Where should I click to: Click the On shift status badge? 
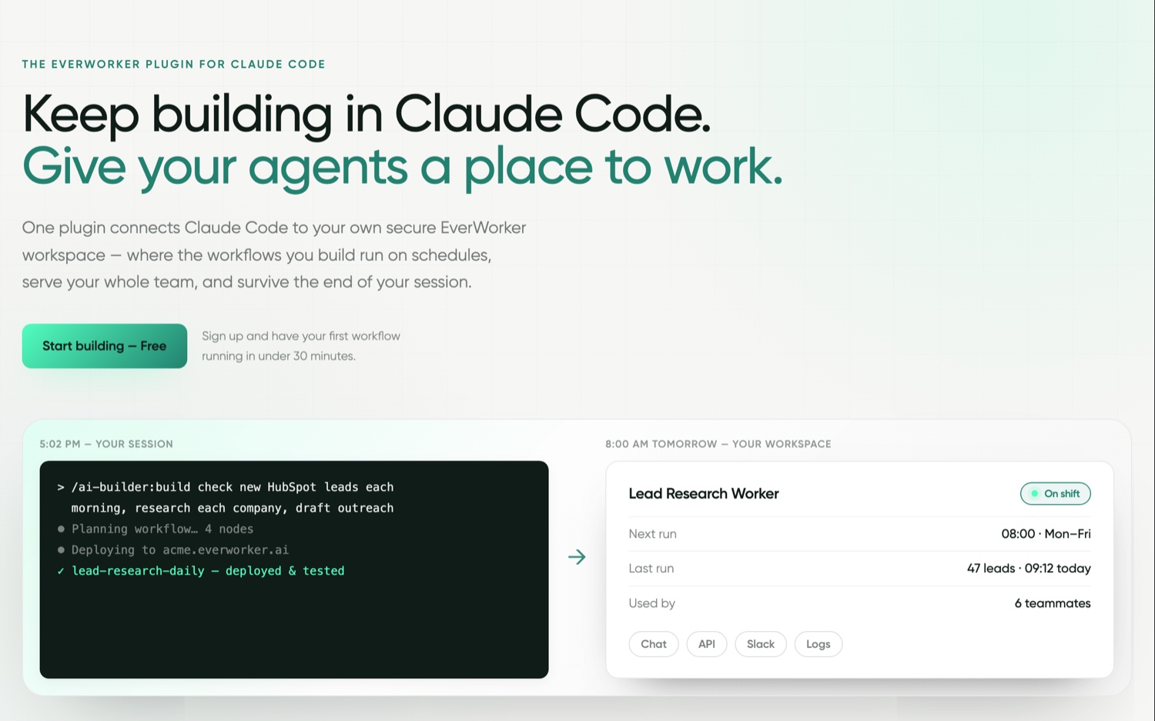click(1056, 494)
